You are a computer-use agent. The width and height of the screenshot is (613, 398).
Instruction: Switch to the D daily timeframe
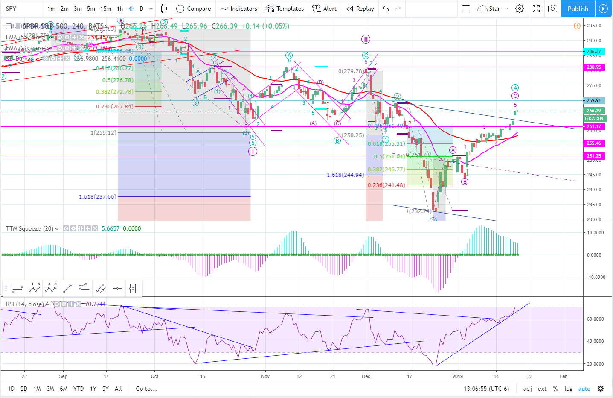pos(142,9)
